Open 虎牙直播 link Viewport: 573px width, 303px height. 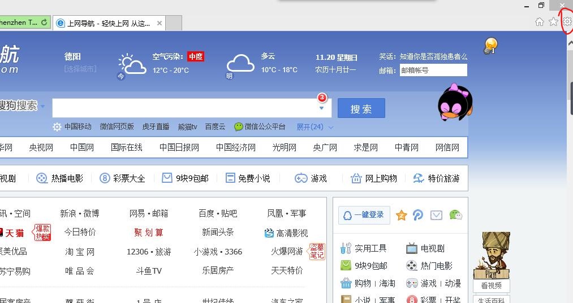[156, 126]
